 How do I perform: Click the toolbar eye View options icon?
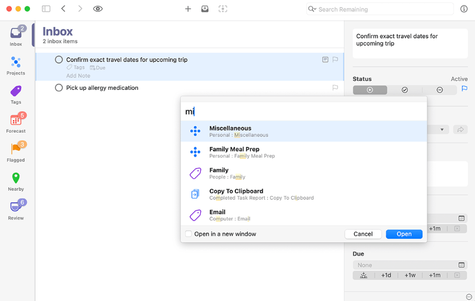[98, 9]
